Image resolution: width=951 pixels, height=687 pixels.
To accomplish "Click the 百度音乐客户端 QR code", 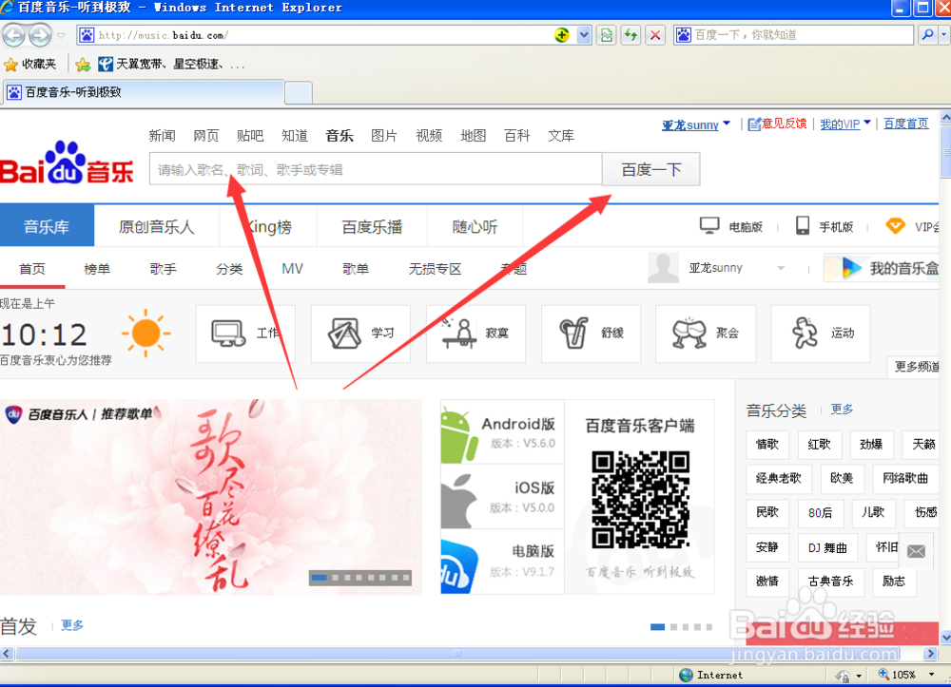I will [640, 499].
